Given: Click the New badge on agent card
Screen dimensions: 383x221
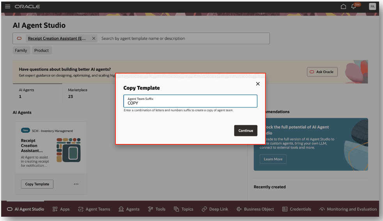Looking at the screenshot, I should (x=25, y=130).
